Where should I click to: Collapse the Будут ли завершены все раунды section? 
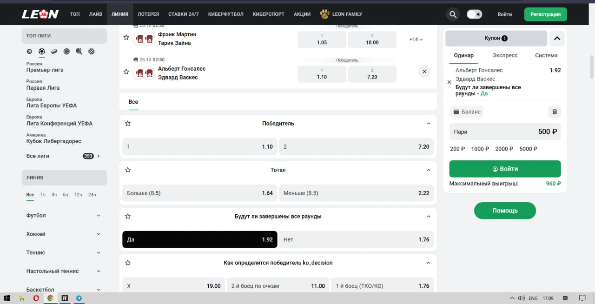tap(429, 217)
